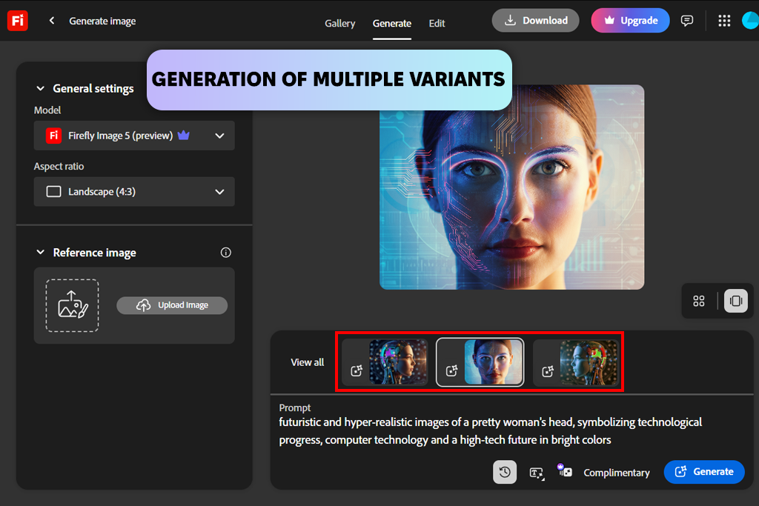Image resolution: width=759 pixels, height=506 pixels.
Task: Switch to the Gallery tab
Action: click(x=339, y=23)
